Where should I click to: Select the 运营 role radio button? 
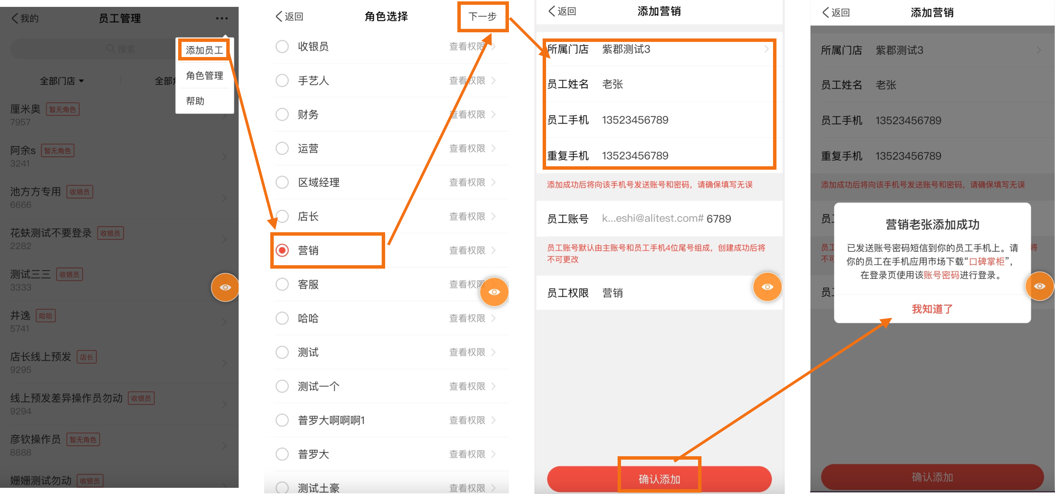pos(282,148)
